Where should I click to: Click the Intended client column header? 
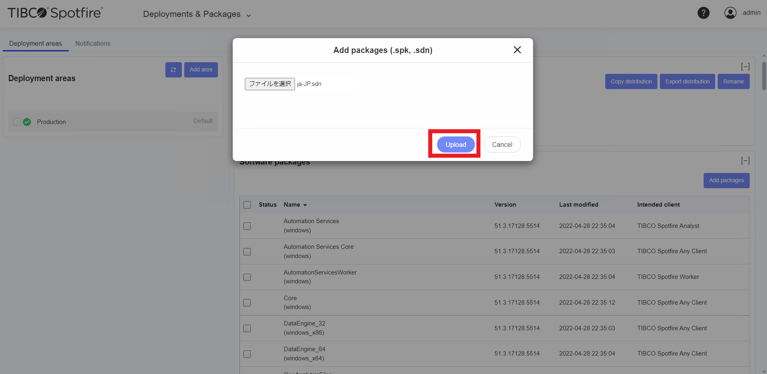pyautogui.click(x=658, y=205)
